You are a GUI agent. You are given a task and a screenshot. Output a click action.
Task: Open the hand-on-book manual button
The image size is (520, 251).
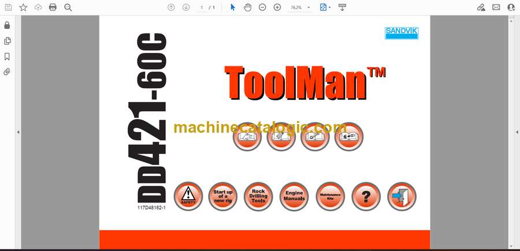(247, 137)
